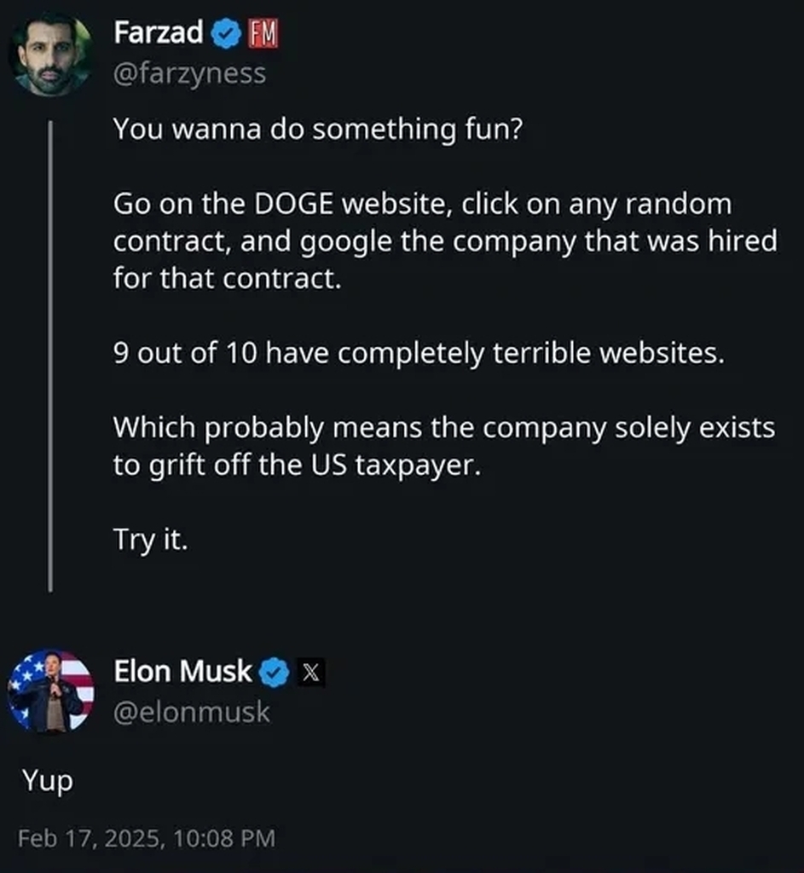Viewport: 804px width, 873px height.
Task: Click the 'Yup' reply text
Action: 47,781
